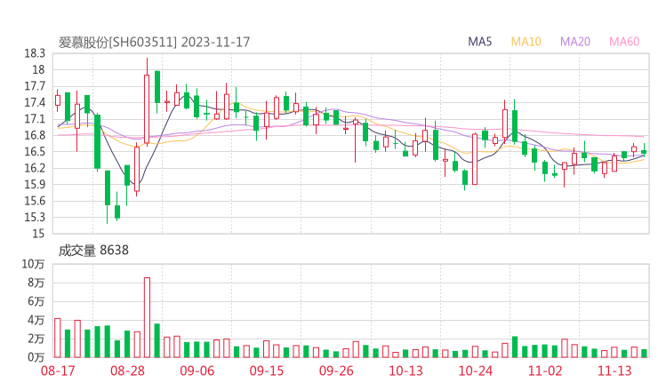Select the 08-28 date label
Screen dimensions: 658x391
click(x=127, y=371)
